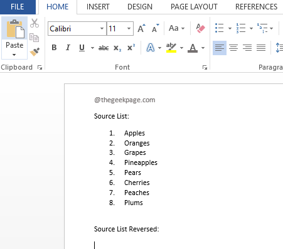Open numbering library dropdown arrow

point(251,28)
